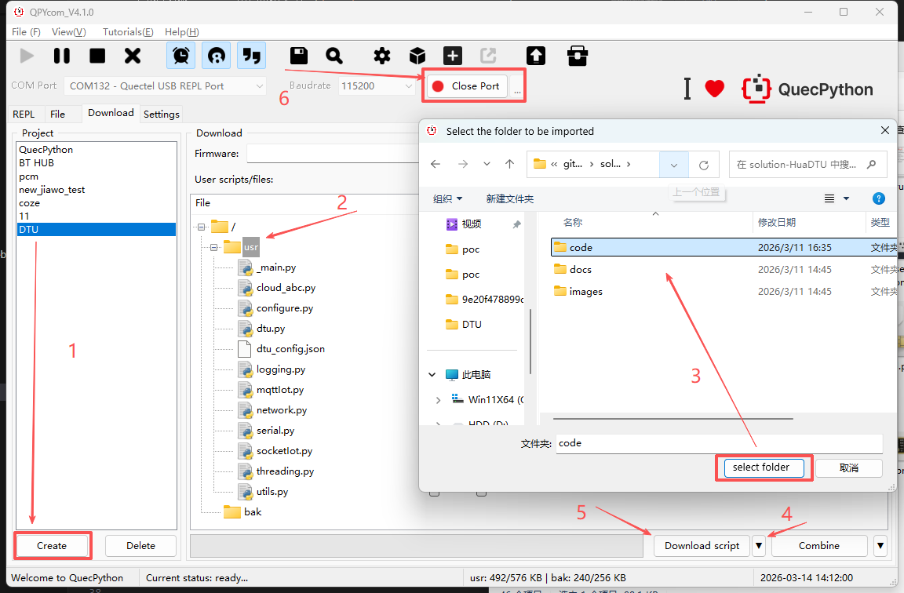Click the upload arrow icon
The image size is (904, 593).
pyautogui.click(x=536, y=56)
